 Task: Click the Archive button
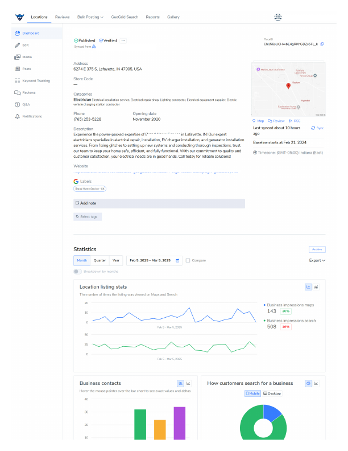coord(317,249)
